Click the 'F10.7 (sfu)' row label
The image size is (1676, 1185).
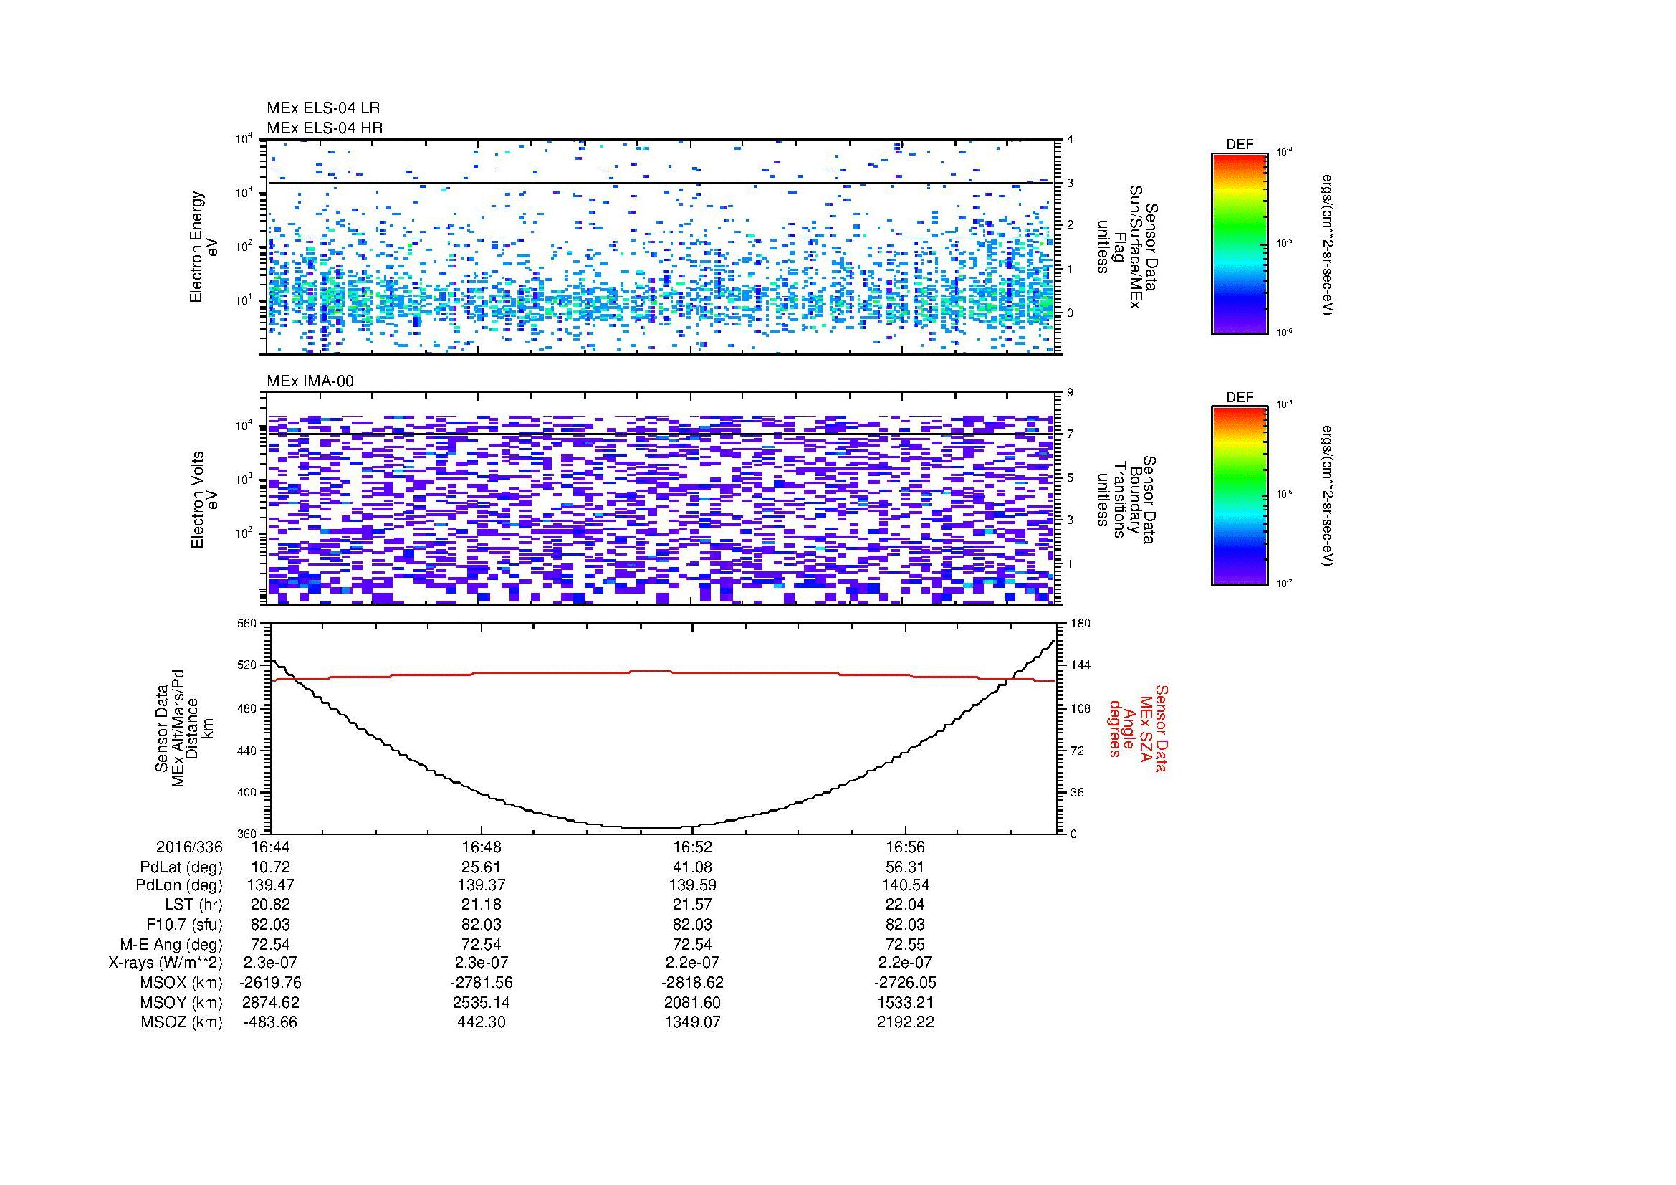click(x=184, y=924)
